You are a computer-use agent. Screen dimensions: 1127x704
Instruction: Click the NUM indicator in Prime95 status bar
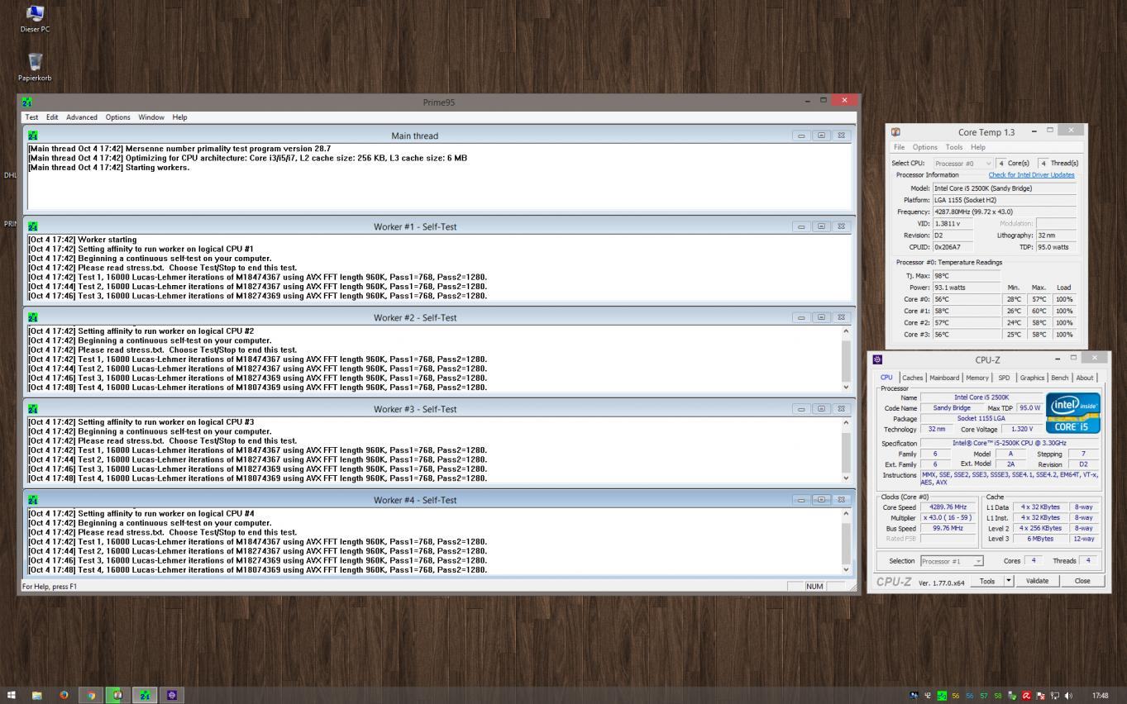coord(814,587)
